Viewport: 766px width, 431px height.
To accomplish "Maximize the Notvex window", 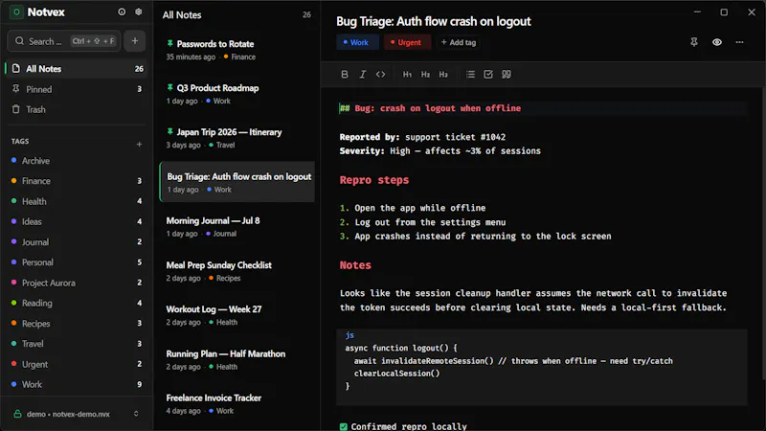I will pos(724,11).
